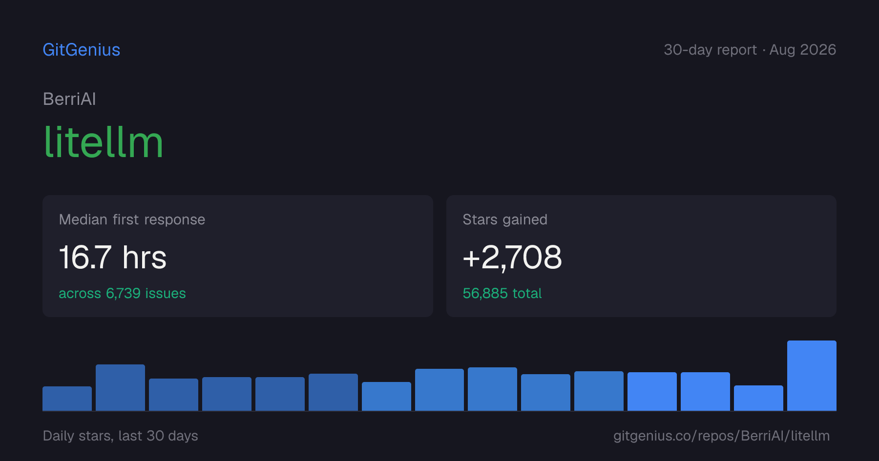Click the second bar of the daily stars chart
879x461 pixels.
click(120, 387)
